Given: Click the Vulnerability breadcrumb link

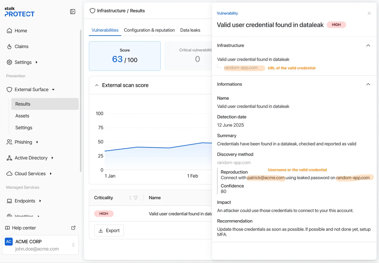Looking at the screenshot, I should (227, 13).
